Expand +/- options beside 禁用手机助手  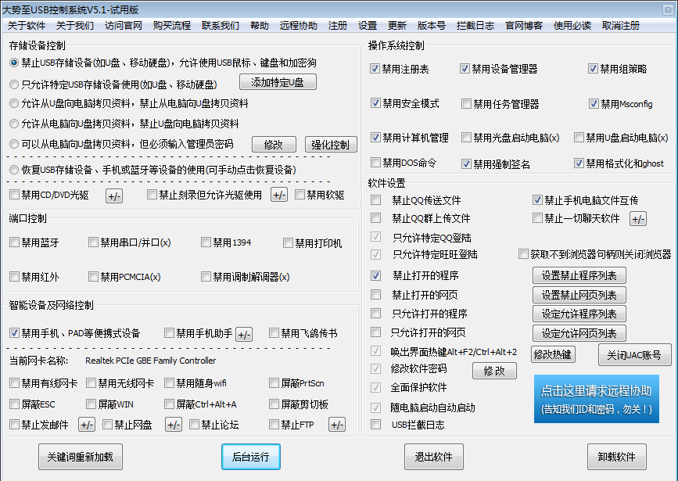244,334
